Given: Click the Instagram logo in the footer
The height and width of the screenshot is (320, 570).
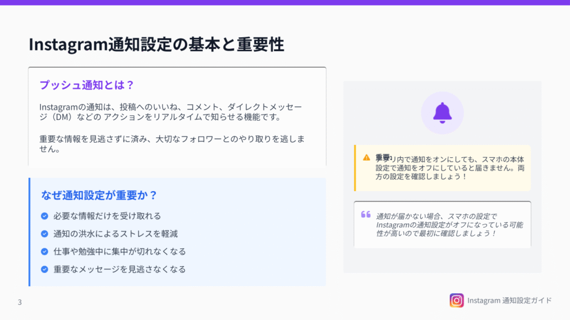Looking at the screenshot, I should [x=456, y=301].
